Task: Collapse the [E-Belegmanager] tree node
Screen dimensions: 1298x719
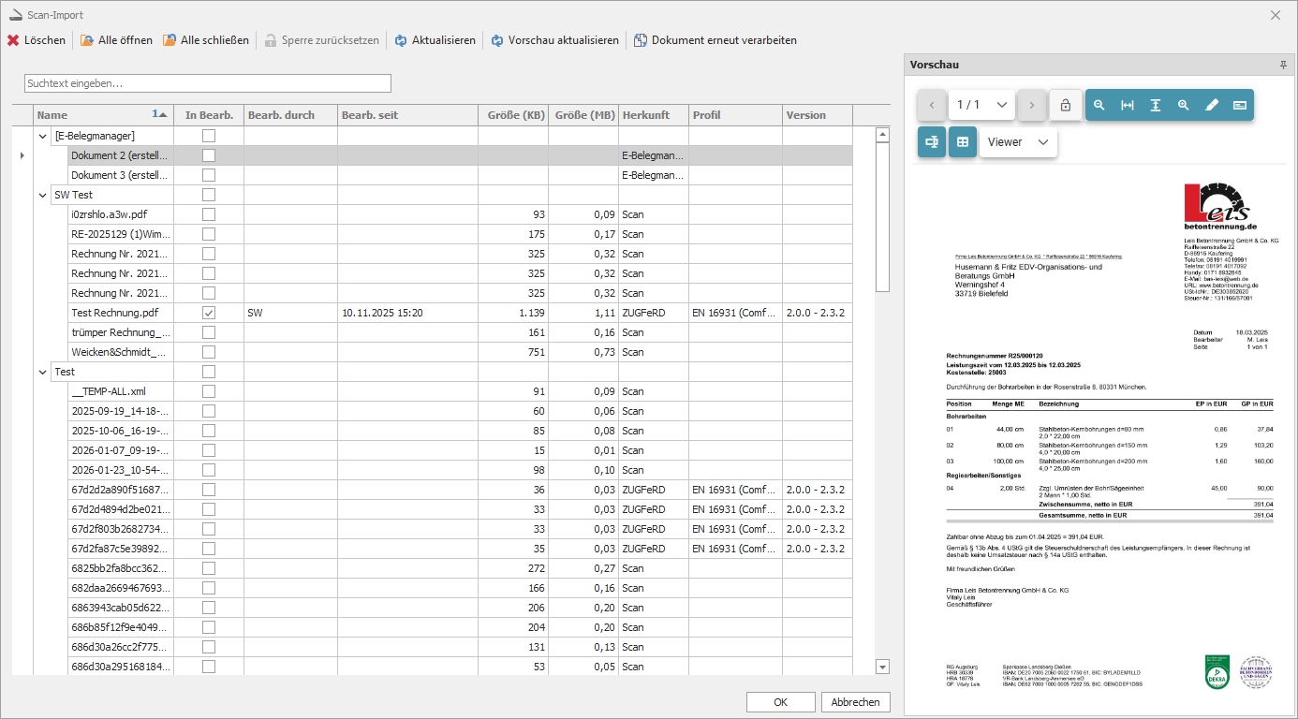Action: tap(41, 135)
